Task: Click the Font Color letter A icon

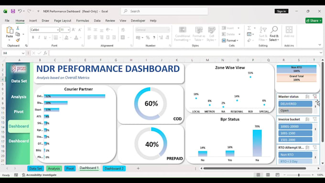Action: coord(76,38)
